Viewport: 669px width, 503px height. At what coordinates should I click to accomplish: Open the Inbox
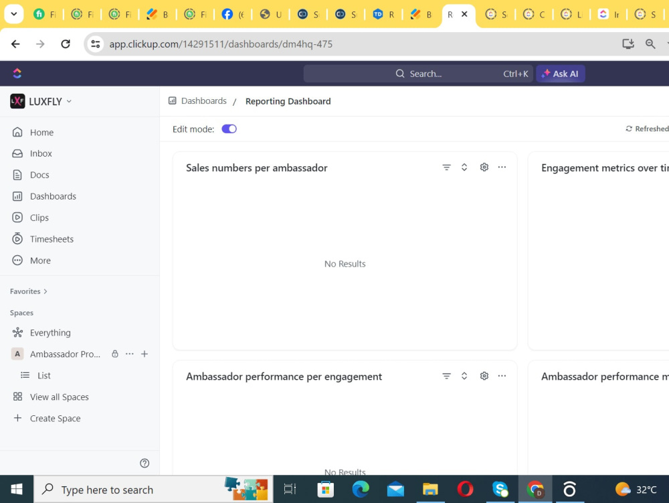click(x=41, y=154)
